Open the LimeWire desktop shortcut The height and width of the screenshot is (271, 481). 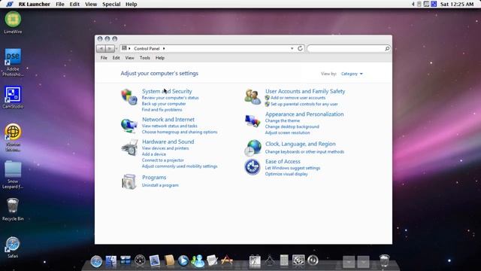(x=13, y=23)
